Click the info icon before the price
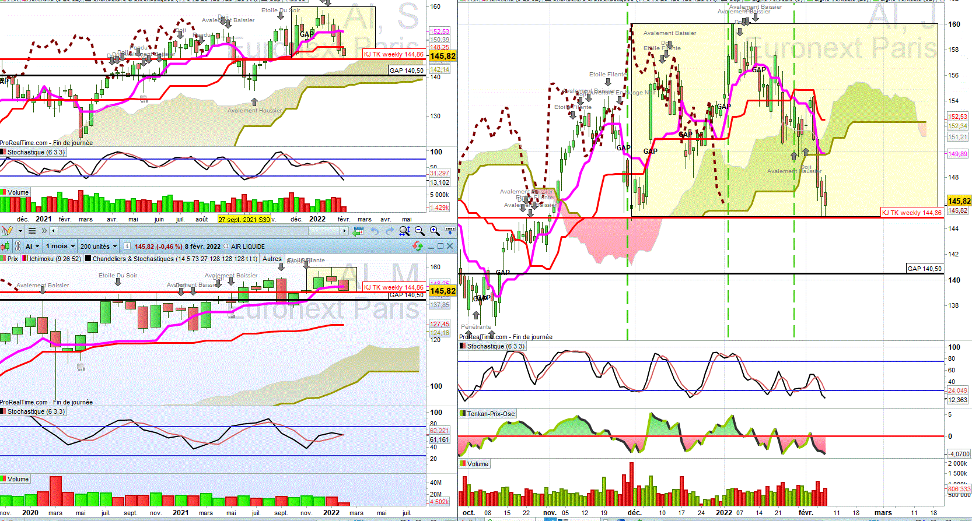The width and height of the screenshot is (972, 521). [x=127, y=246]
